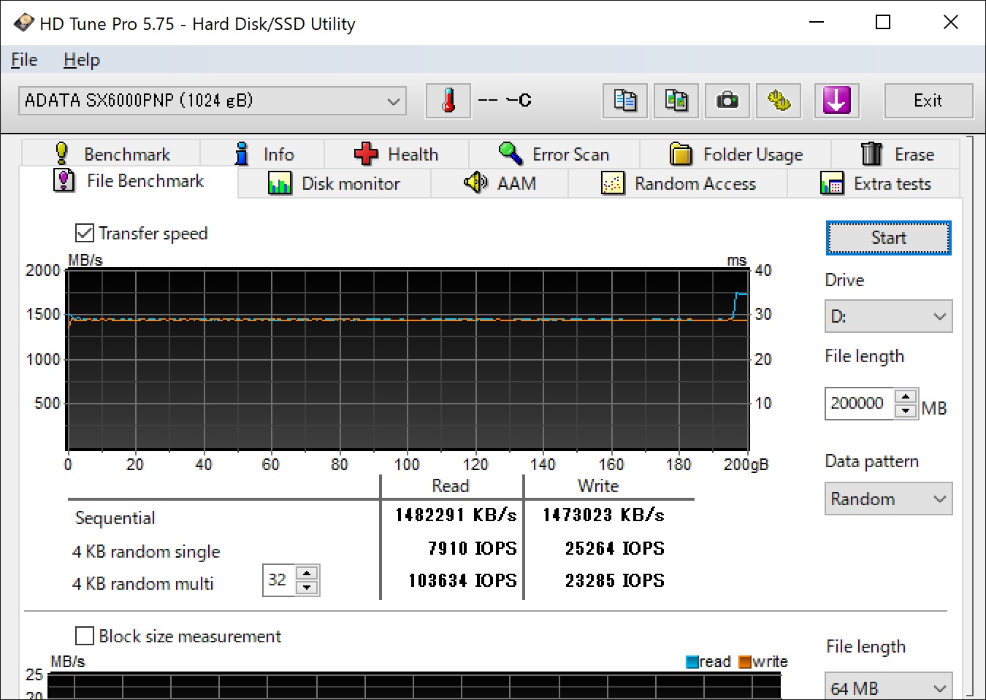Click the thermometer temperature icon
This screenshot has width=986, height=700.
pos(448,101)
